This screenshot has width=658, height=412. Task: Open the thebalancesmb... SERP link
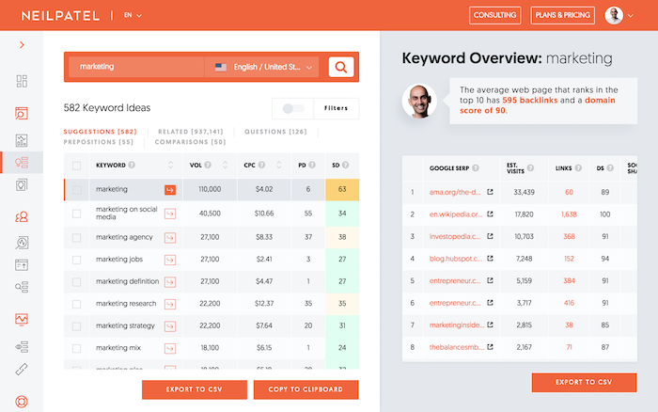[457, 347]
